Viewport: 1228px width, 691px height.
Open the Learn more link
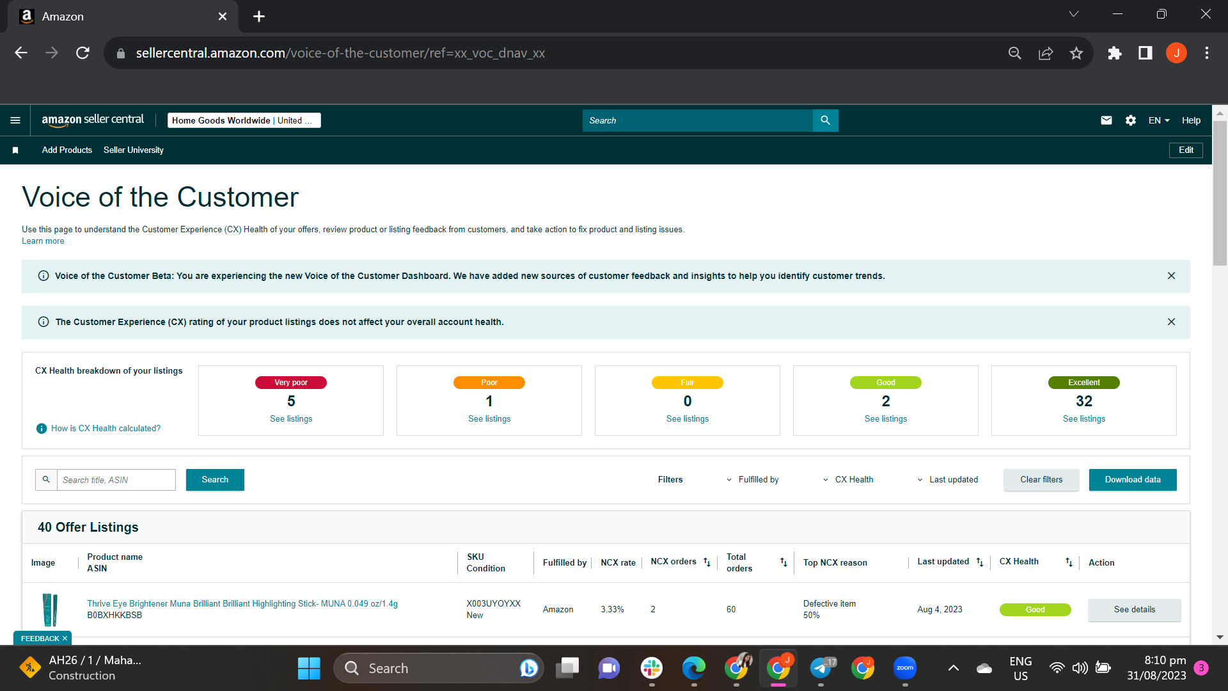tap(43, 241)
